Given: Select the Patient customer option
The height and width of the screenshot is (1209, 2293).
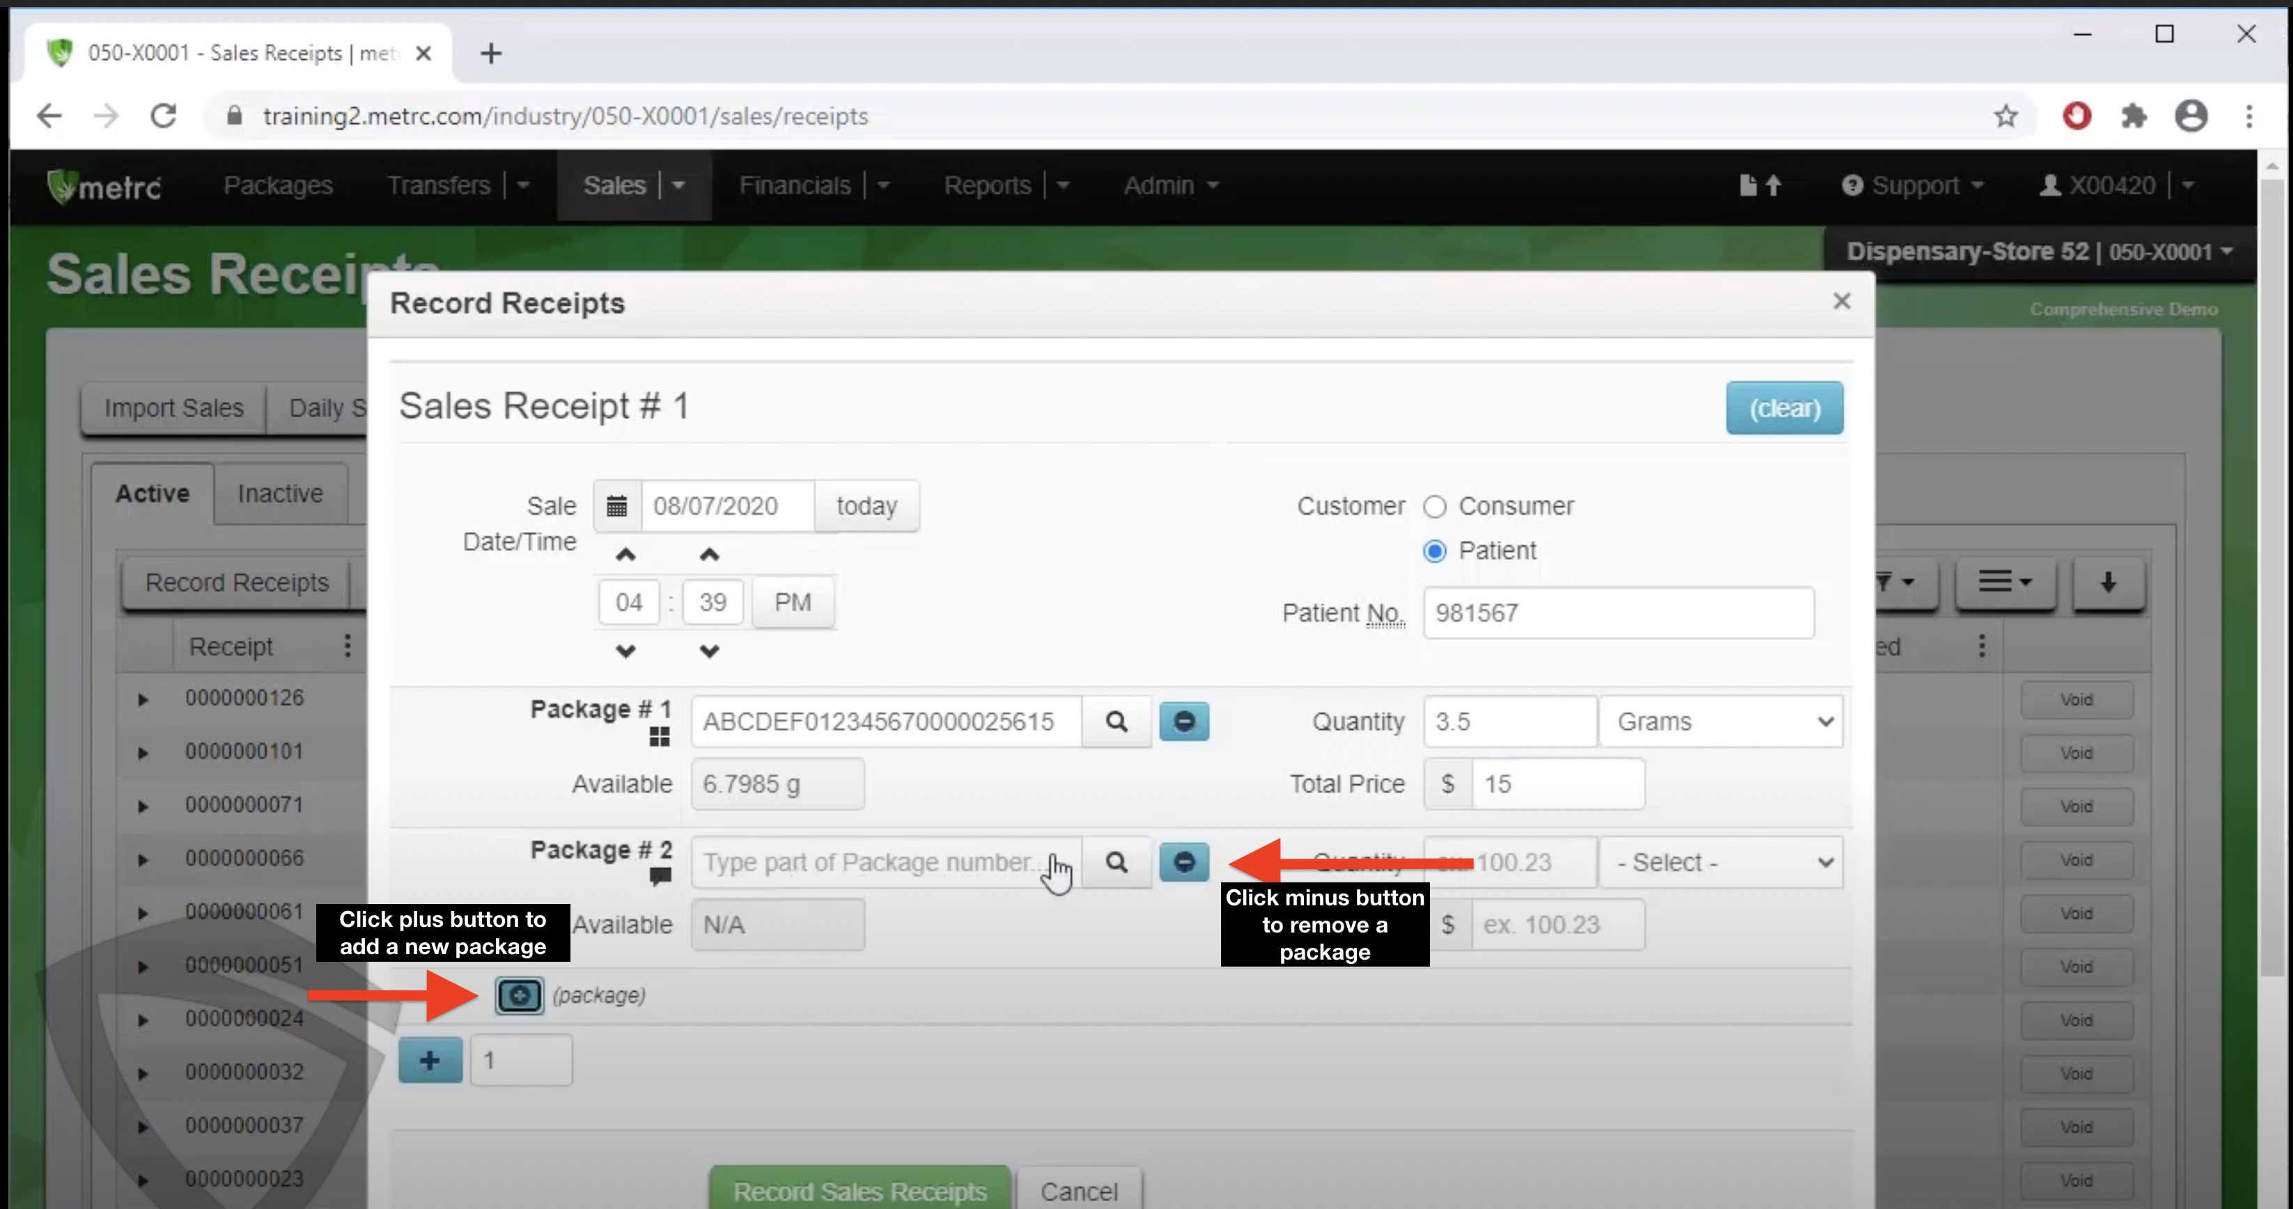Looking at the screenshot, I should 1434,551.
